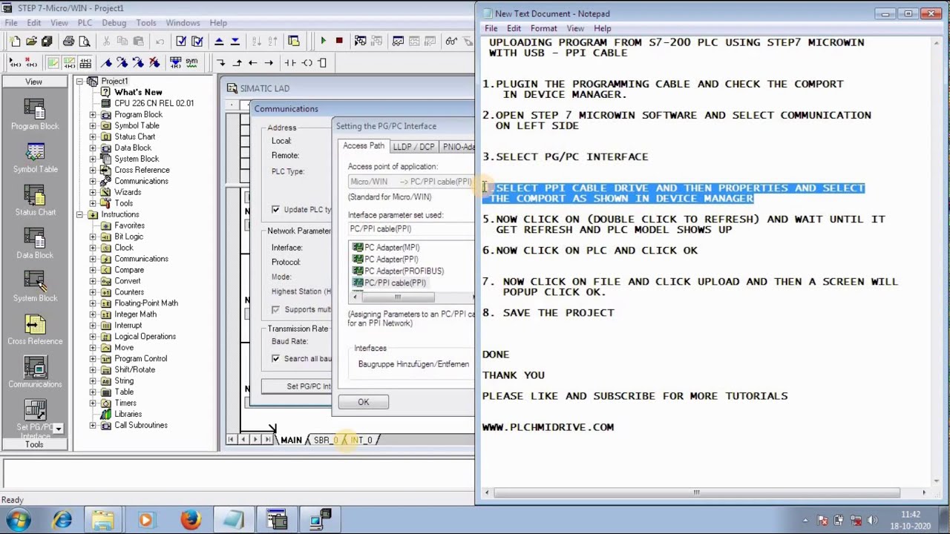
Task: Click the Insert Contact toolbar icon
Action: tap(290, 63)
